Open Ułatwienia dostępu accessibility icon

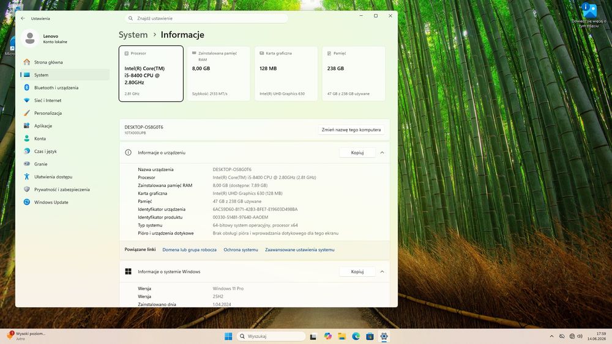[26, 177]
